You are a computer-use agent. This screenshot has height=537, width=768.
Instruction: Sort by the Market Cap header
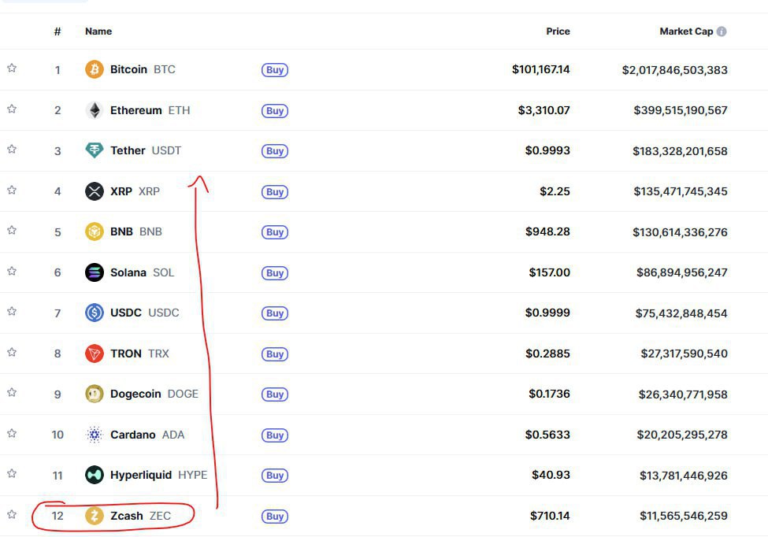(x=685, y=31)
